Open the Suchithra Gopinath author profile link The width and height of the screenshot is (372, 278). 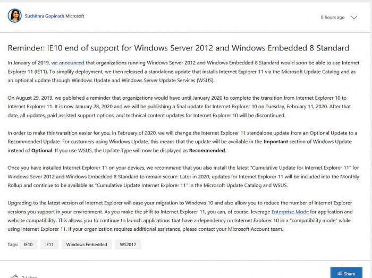click(x=45, y=16)
